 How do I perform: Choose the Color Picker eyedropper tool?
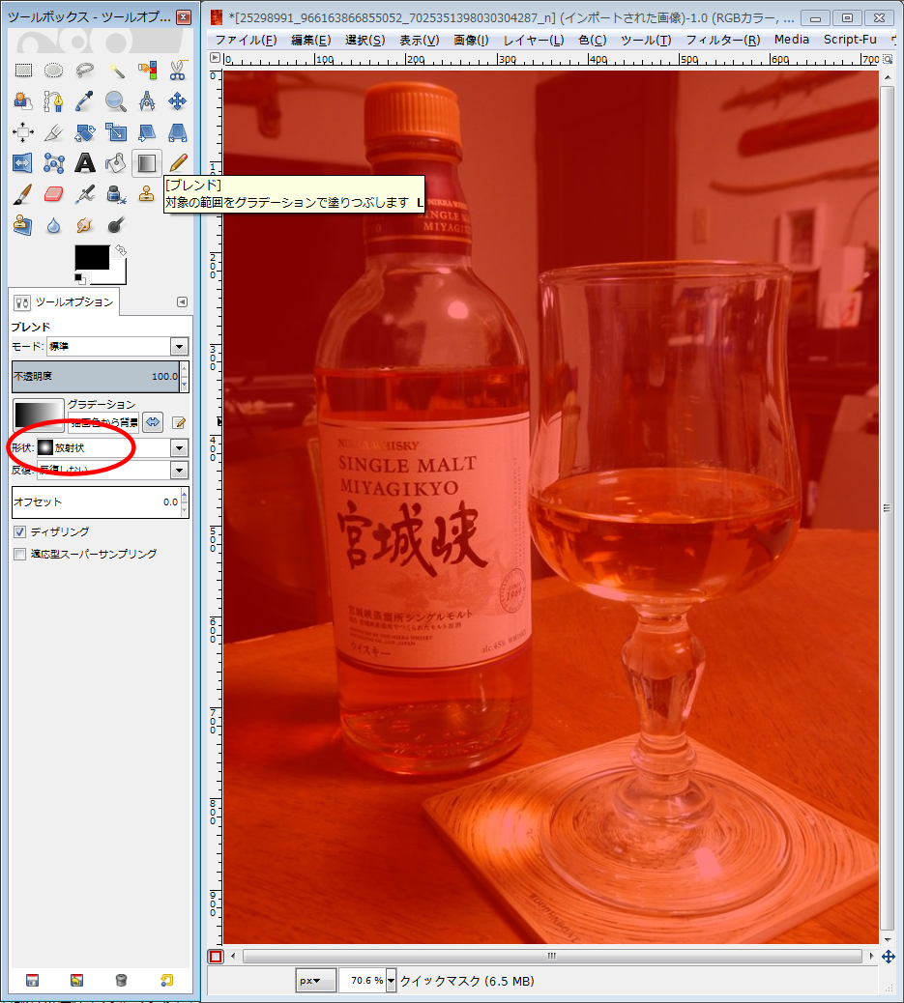point(85,101)
